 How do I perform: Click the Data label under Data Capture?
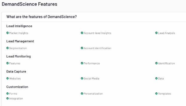161,79
